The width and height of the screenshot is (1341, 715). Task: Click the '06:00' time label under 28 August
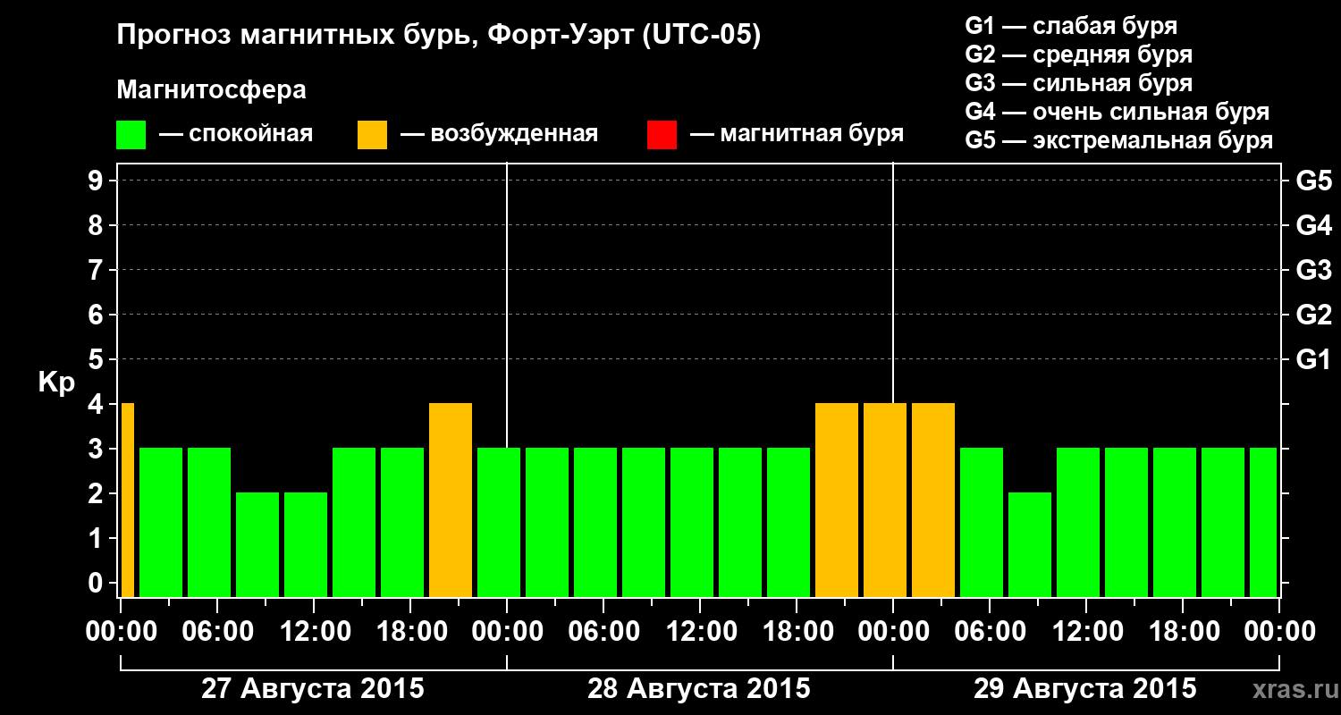[603, 632]
